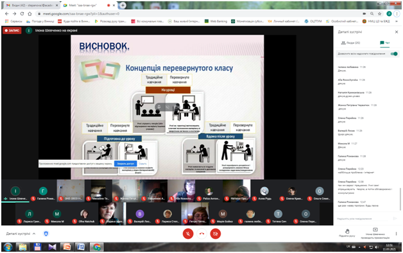The image size is (403, 253).
Task: Close the Meet browser tab
Action: tap(114, 5)
